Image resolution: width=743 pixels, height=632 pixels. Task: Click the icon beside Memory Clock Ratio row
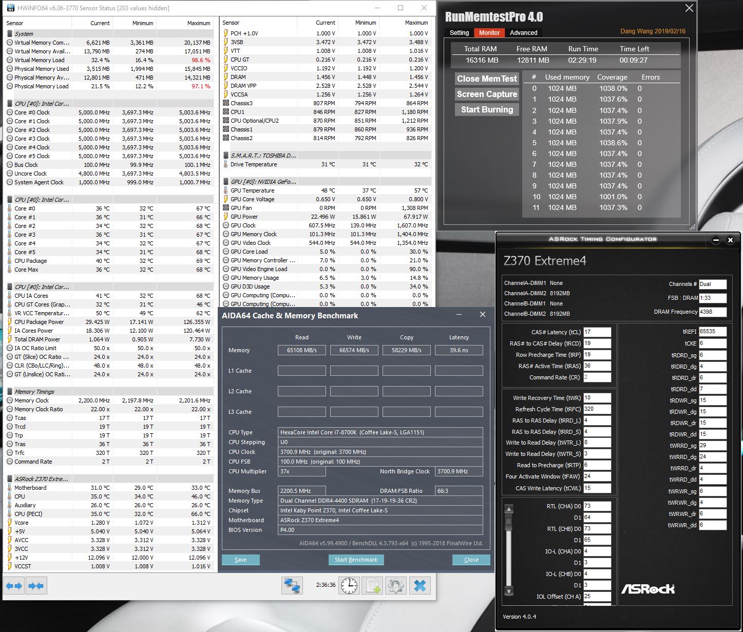pyautogui.click(x=10, y=409)
